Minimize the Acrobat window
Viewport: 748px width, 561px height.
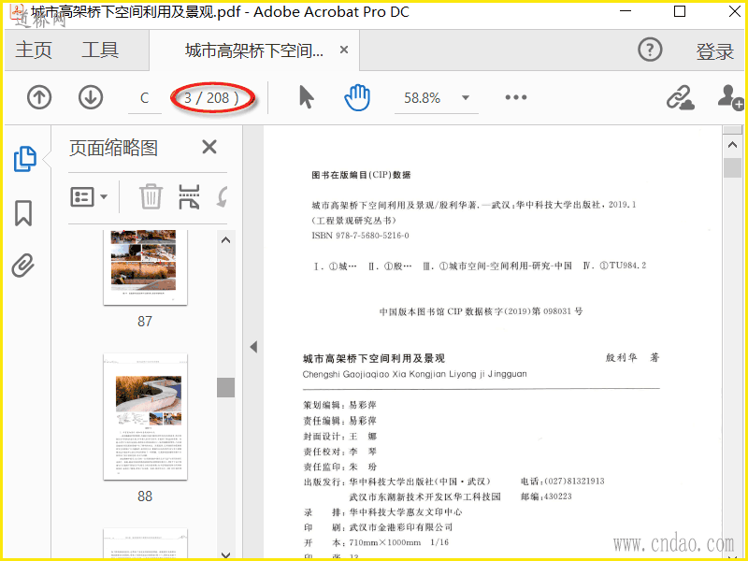point(626,11)
